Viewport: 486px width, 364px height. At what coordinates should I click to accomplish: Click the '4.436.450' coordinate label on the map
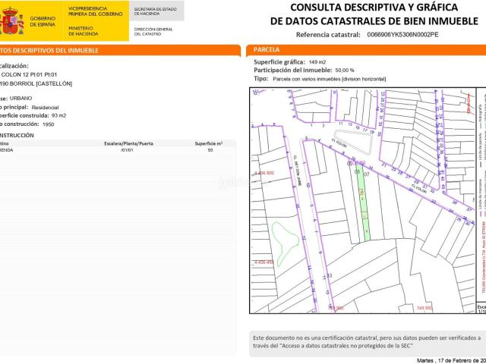click(x=264, y=262)
